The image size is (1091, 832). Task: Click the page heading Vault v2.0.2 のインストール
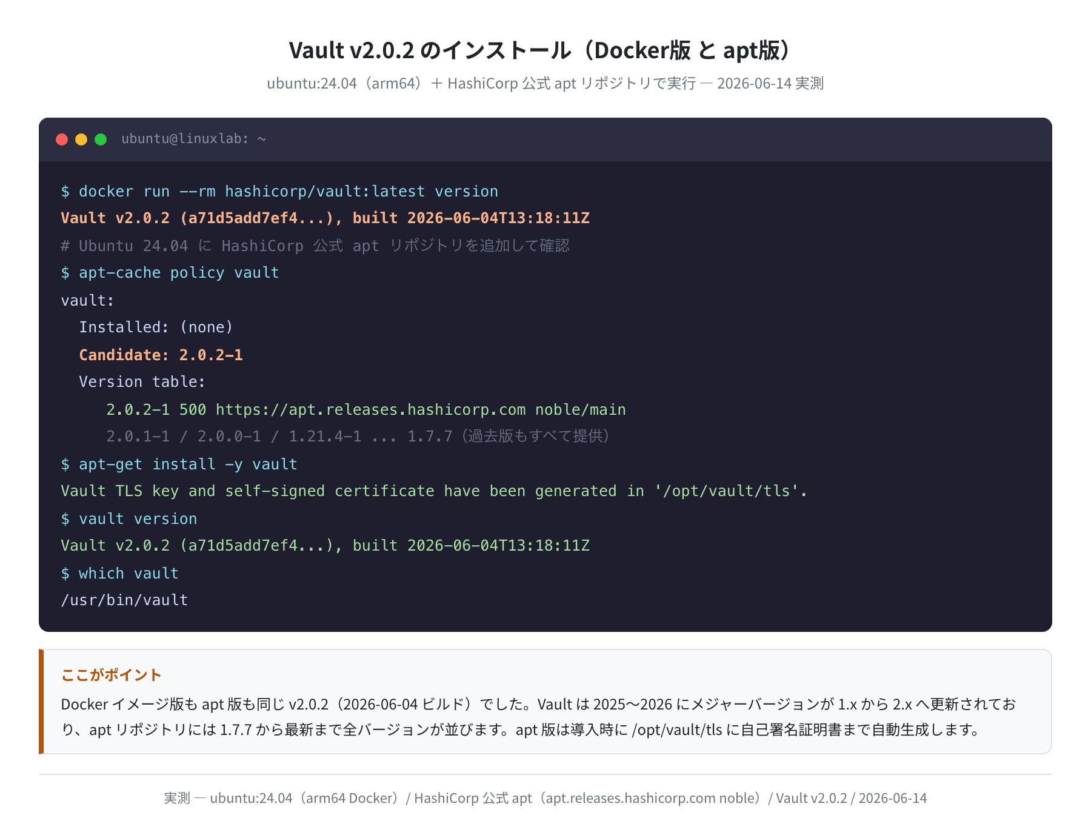pos(539,50)
